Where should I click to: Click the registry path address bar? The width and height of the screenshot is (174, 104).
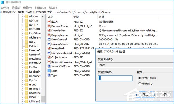click(x=87, y=12)
